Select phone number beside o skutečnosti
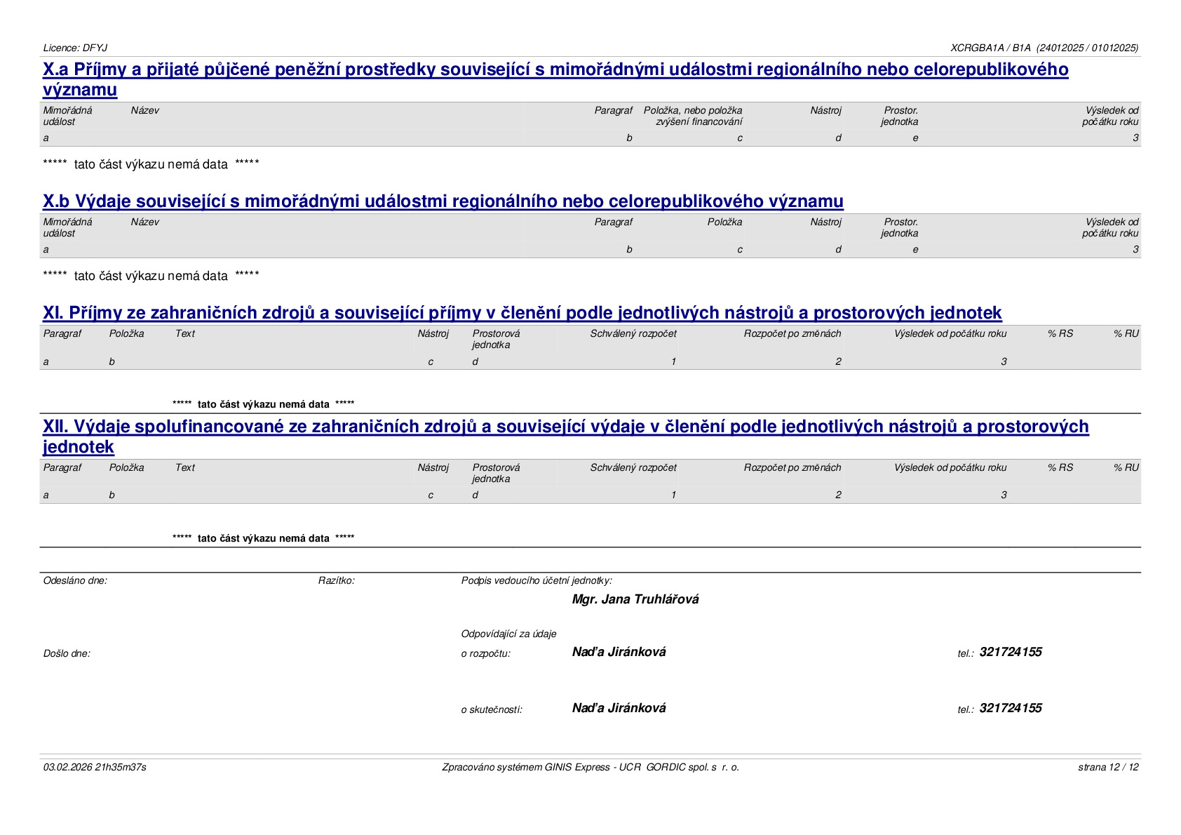The image size is (1181, 835). 1011,708
